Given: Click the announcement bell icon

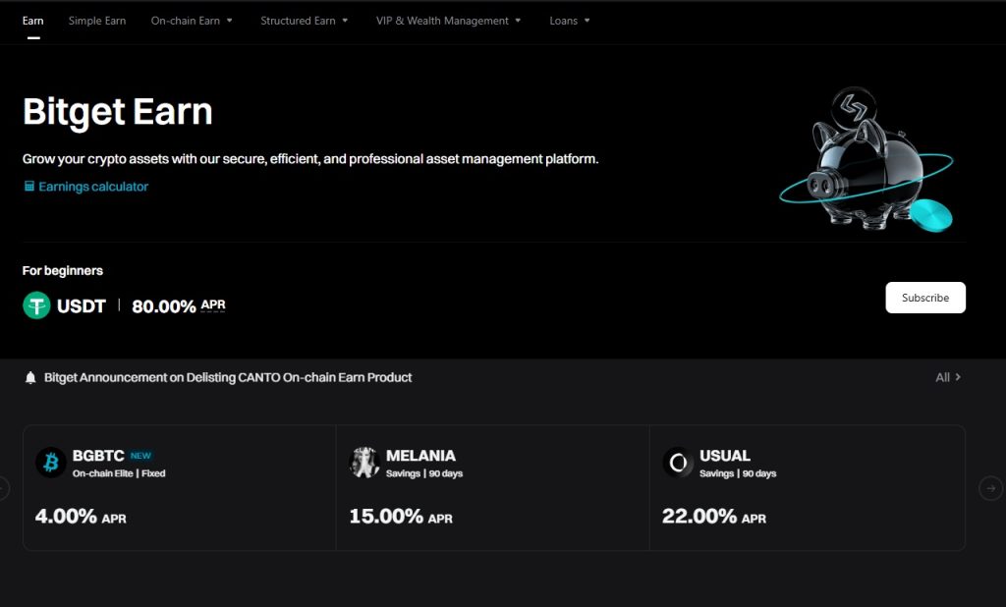Looking at the screenshot, I should (x=30, y=376).
